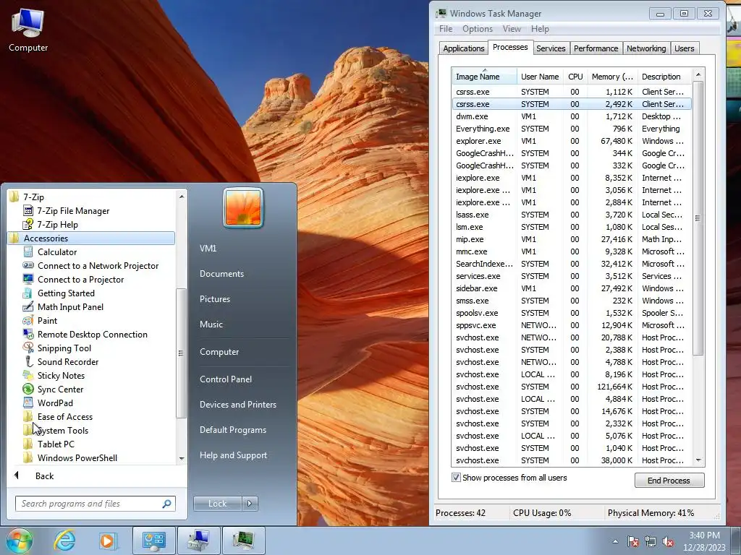This screenshot has width=741, height=555.
Task: Open Sound Recorder
Action: tap(68, 361)
